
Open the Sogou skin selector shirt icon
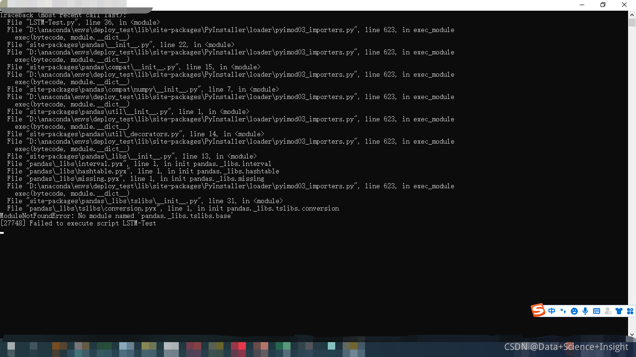click(619, 311)
